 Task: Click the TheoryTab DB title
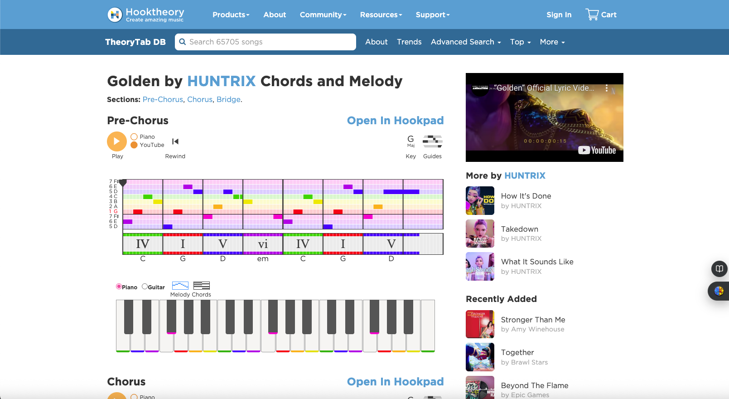pos(135,42)
